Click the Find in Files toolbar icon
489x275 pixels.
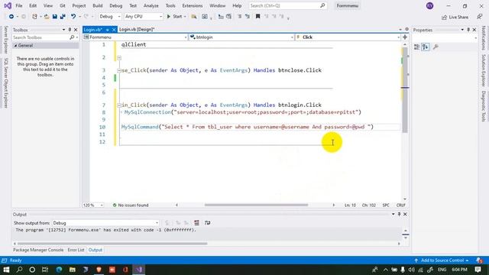(x=194, y=17)
